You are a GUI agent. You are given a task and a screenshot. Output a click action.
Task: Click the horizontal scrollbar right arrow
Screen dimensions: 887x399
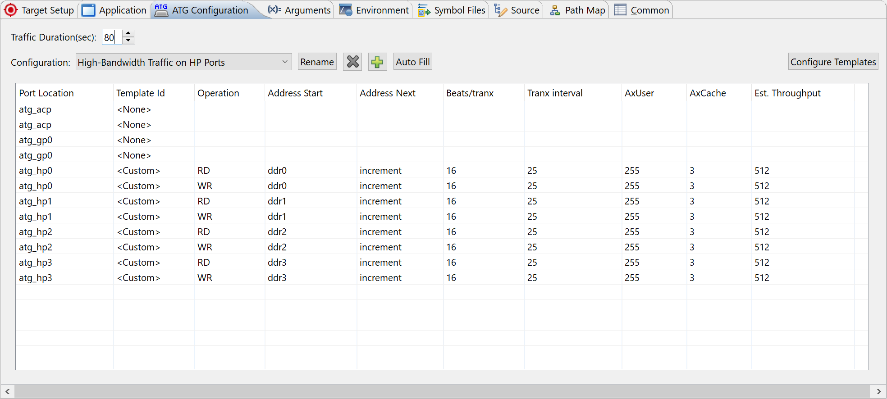click(x=878, y=391)
